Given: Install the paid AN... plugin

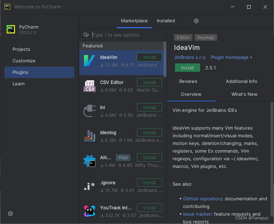Looking at the screenshot, I should (150, 157).
